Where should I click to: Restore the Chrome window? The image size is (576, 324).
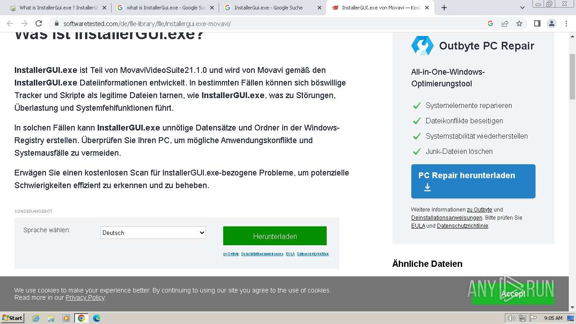[549, 4]
